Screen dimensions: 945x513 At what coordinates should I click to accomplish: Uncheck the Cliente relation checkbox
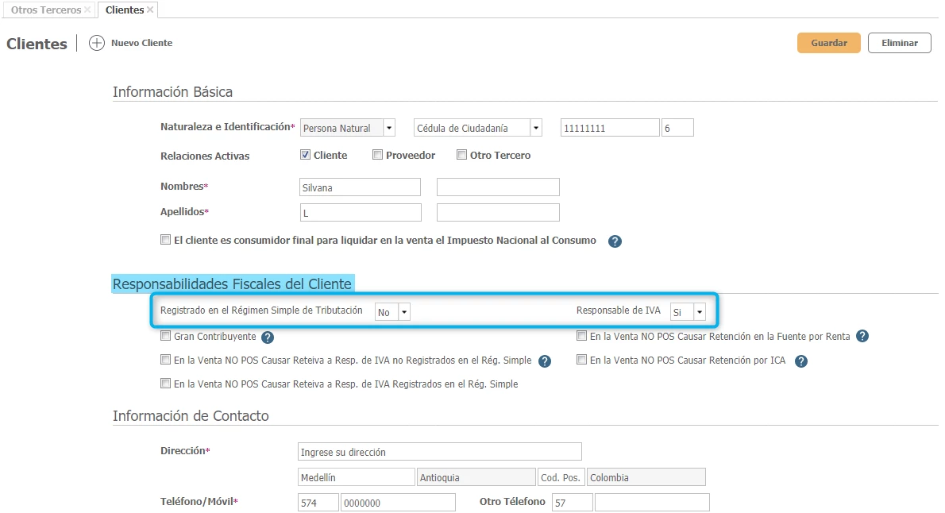(x=305, y=155)
